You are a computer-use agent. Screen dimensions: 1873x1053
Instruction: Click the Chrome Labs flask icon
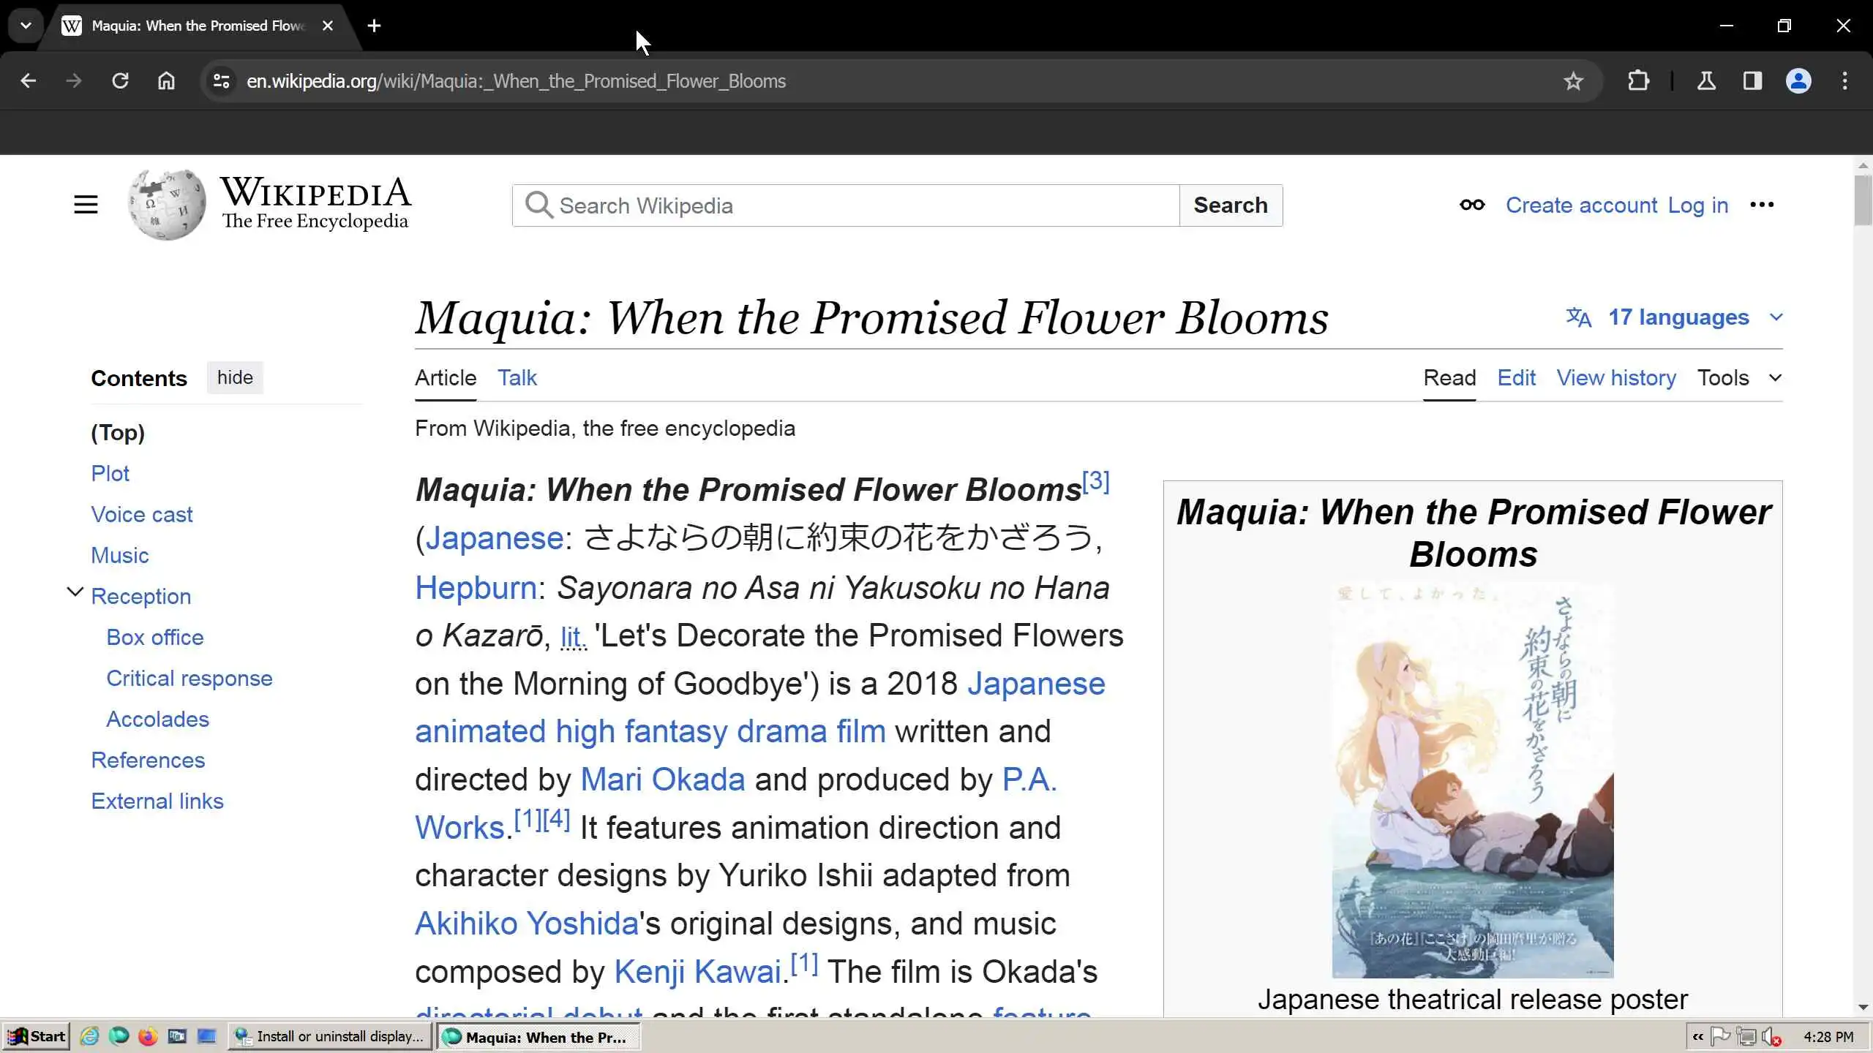coord(1706,81)
